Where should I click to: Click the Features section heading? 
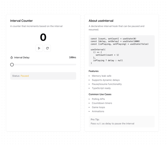pos(94,71)
